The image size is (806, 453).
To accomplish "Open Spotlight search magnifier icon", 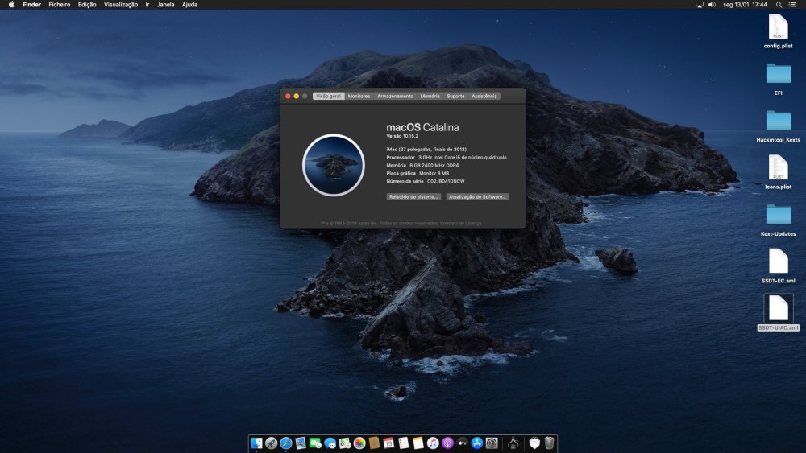I will (779, 5).
